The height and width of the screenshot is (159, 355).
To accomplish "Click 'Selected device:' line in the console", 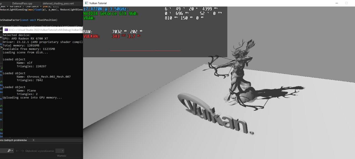I will click(x=17, y=35).
